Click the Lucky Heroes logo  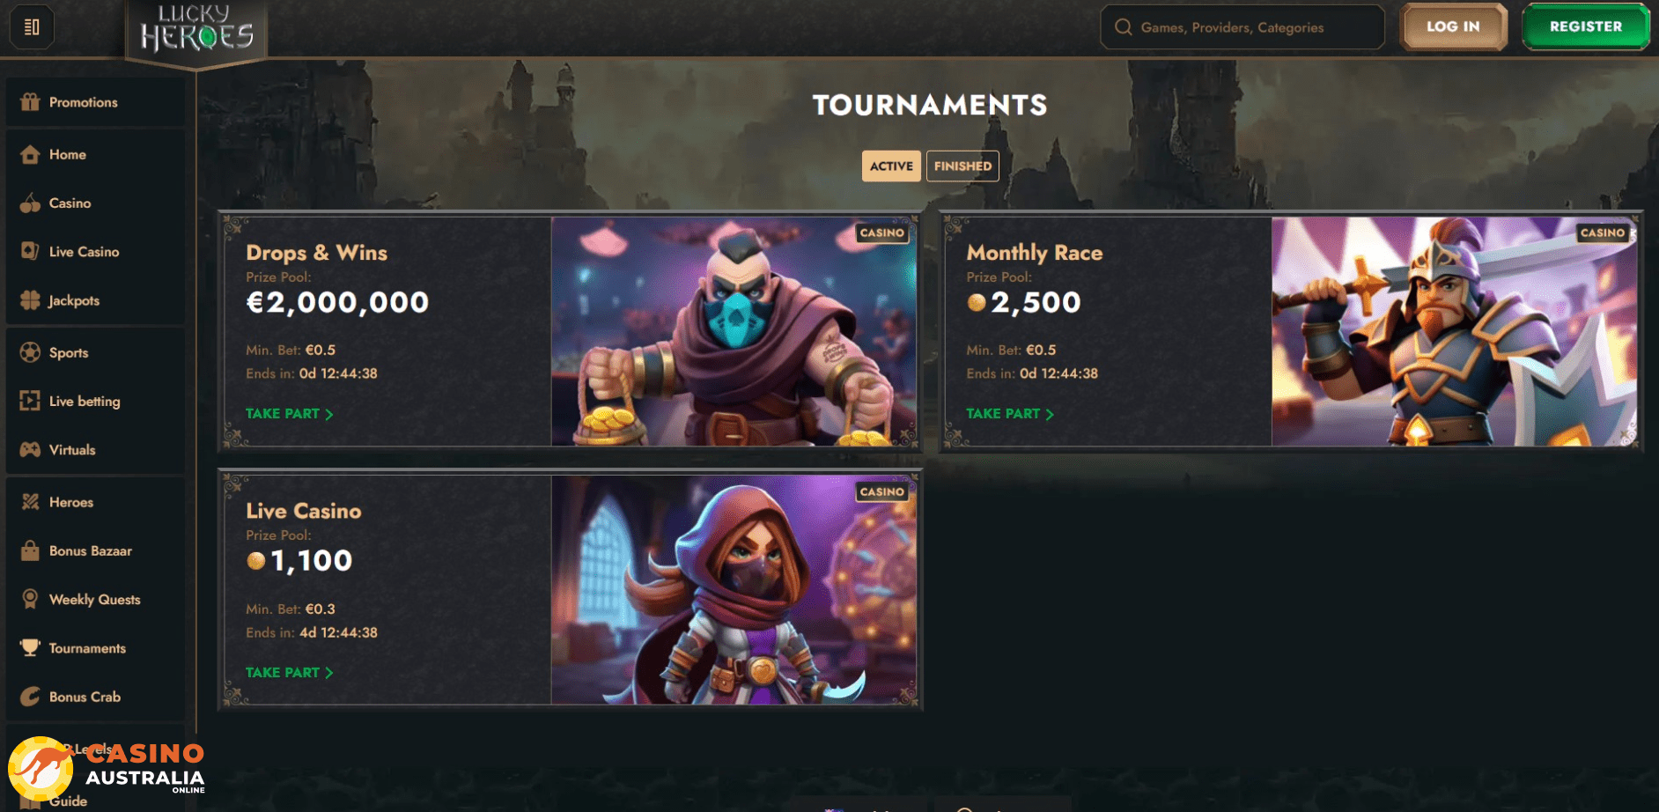click(x=196, y=31)
